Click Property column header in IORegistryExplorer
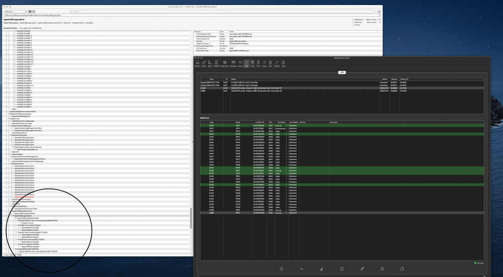This screenshot has height=277, width=503. click(x=206, y=31)
